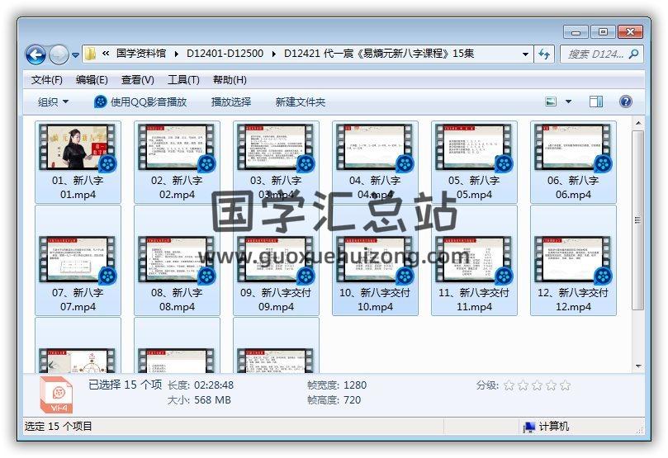Select video 11、新八字交付 11.mp4 thumbnail
The image size is (668, 458).
tap(474, 260)
